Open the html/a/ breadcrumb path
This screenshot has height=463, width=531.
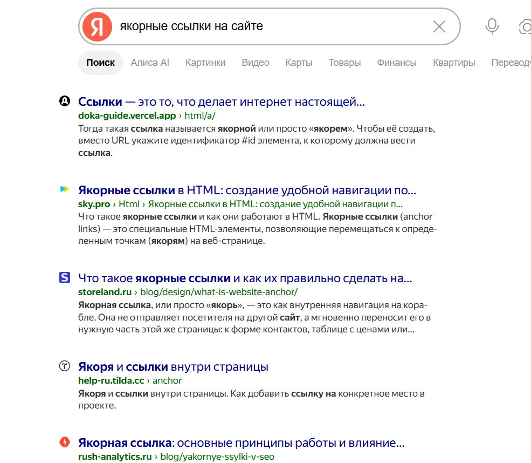200,115
